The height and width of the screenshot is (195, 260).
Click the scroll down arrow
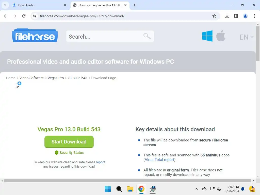pos(258,176)
